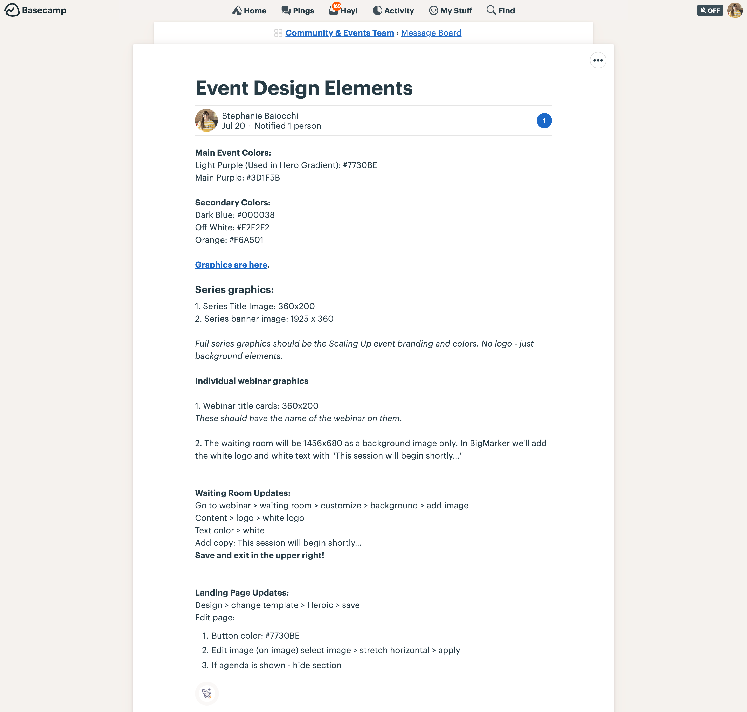Viewport: 747px width, 712px height.
Task: Click the Stephanie Baiocchi author name
Action: pyautogui.click(x=260, y=116)
